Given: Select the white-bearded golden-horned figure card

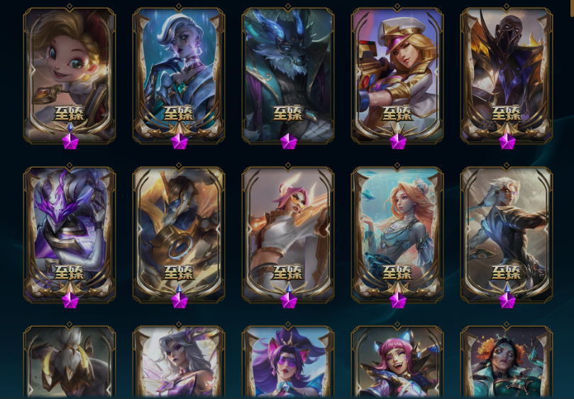Looking at the screenshot, I should [70, 362].
